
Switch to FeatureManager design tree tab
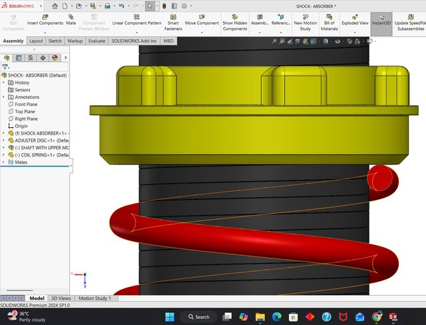7,58
